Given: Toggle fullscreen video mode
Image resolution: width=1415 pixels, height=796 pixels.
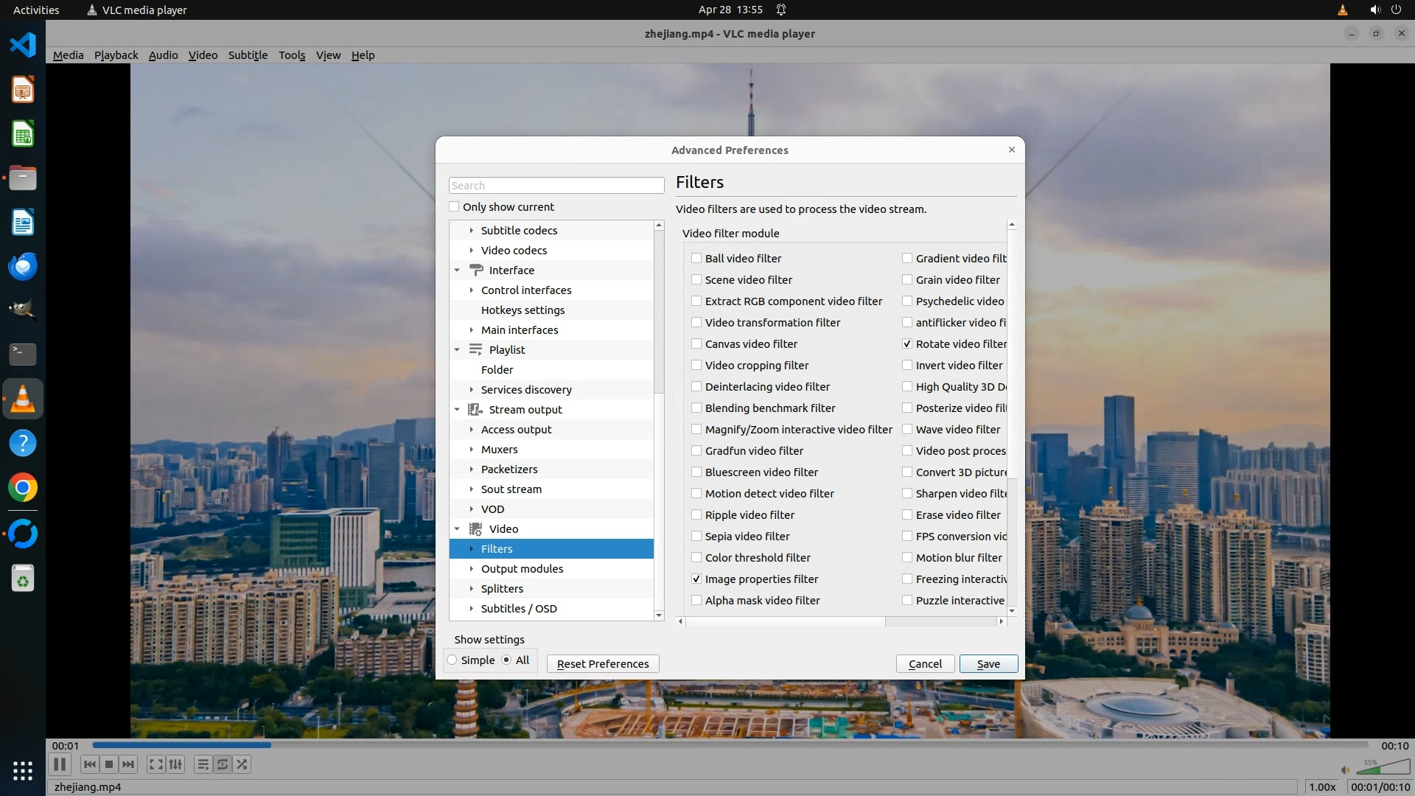Looking at the screenshot, I should point(156,765).
